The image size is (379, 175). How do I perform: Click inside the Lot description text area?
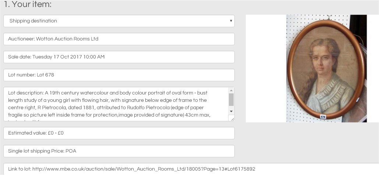[116, 104]
